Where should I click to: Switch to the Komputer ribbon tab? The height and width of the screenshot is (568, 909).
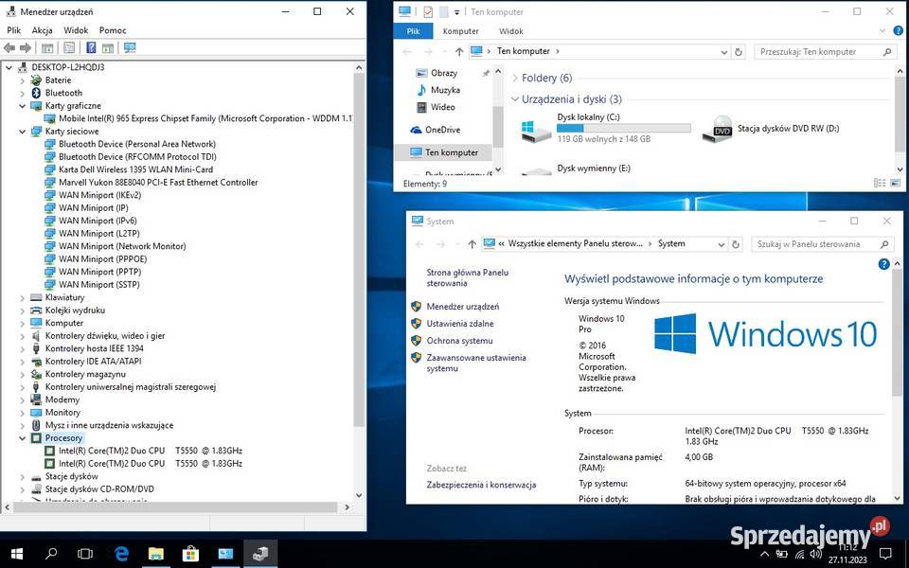click(461, 31)
